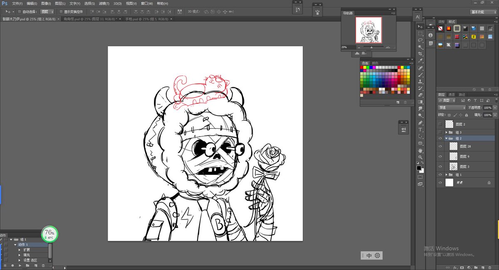Open the 滤镜(T) menu
Image resolution: width=499 pixels, height=270 pixels.
[105, 3]
